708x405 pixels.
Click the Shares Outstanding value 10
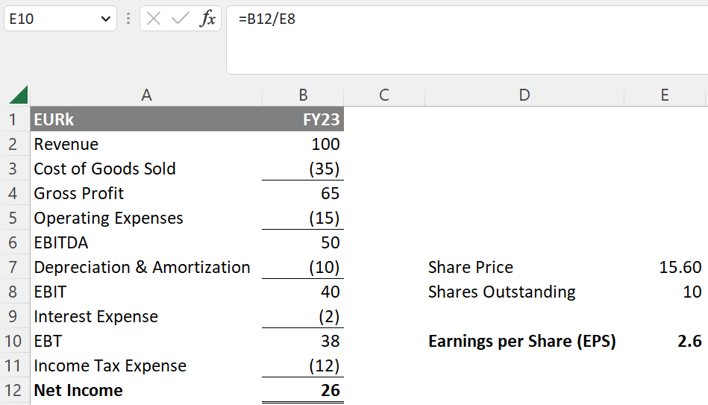coord(665,292)
